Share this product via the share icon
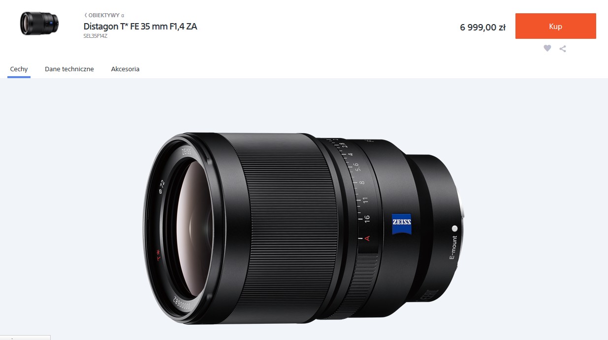This screenshot has height=340, width=608. coord(563,49)
